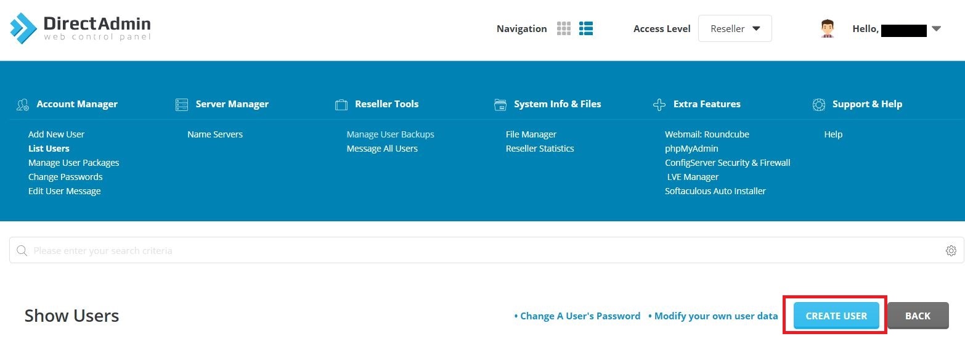Open Support & Help menu heading
This screenshot has height=352, width=965.
tap(867, 104)
